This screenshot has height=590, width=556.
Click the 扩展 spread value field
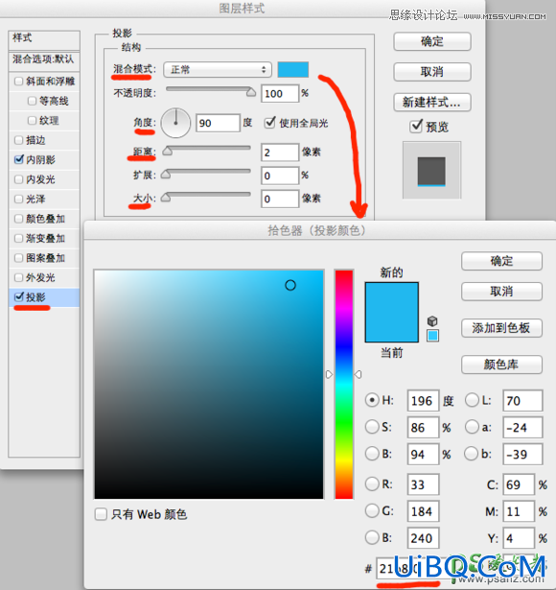point(280,176)
